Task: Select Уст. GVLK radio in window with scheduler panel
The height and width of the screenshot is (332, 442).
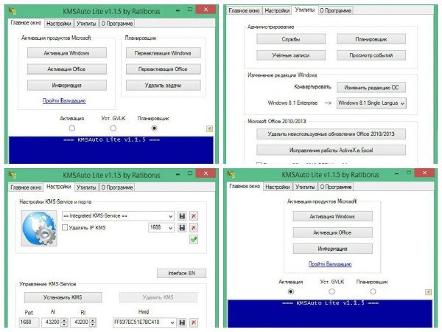Action: (113, 128)
